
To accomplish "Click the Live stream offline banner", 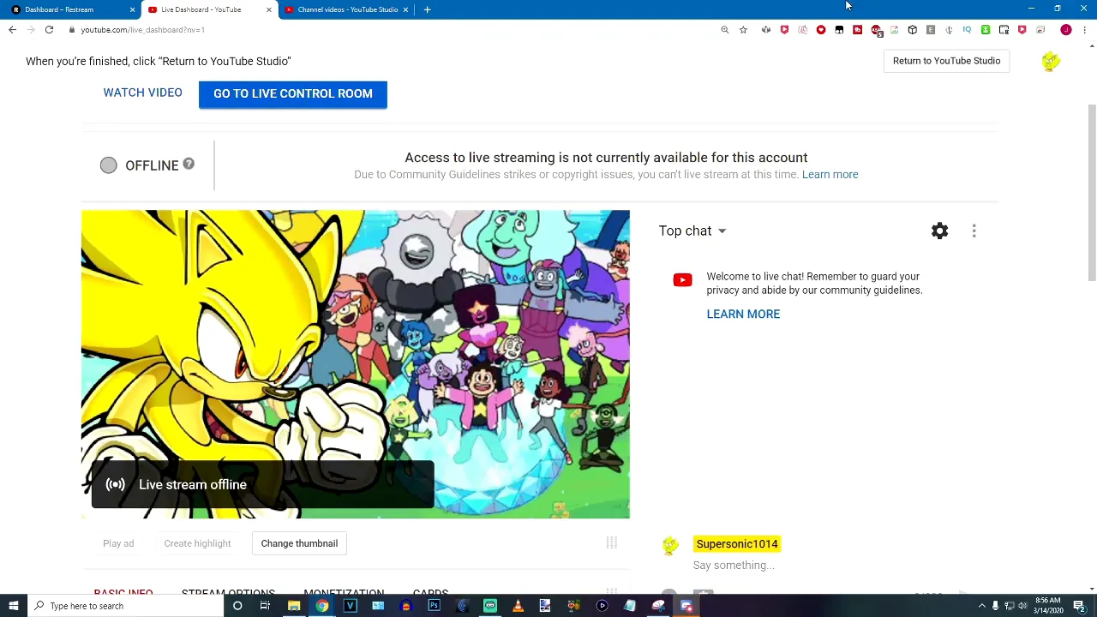I will pyautogui.click(x=262, y=484).
